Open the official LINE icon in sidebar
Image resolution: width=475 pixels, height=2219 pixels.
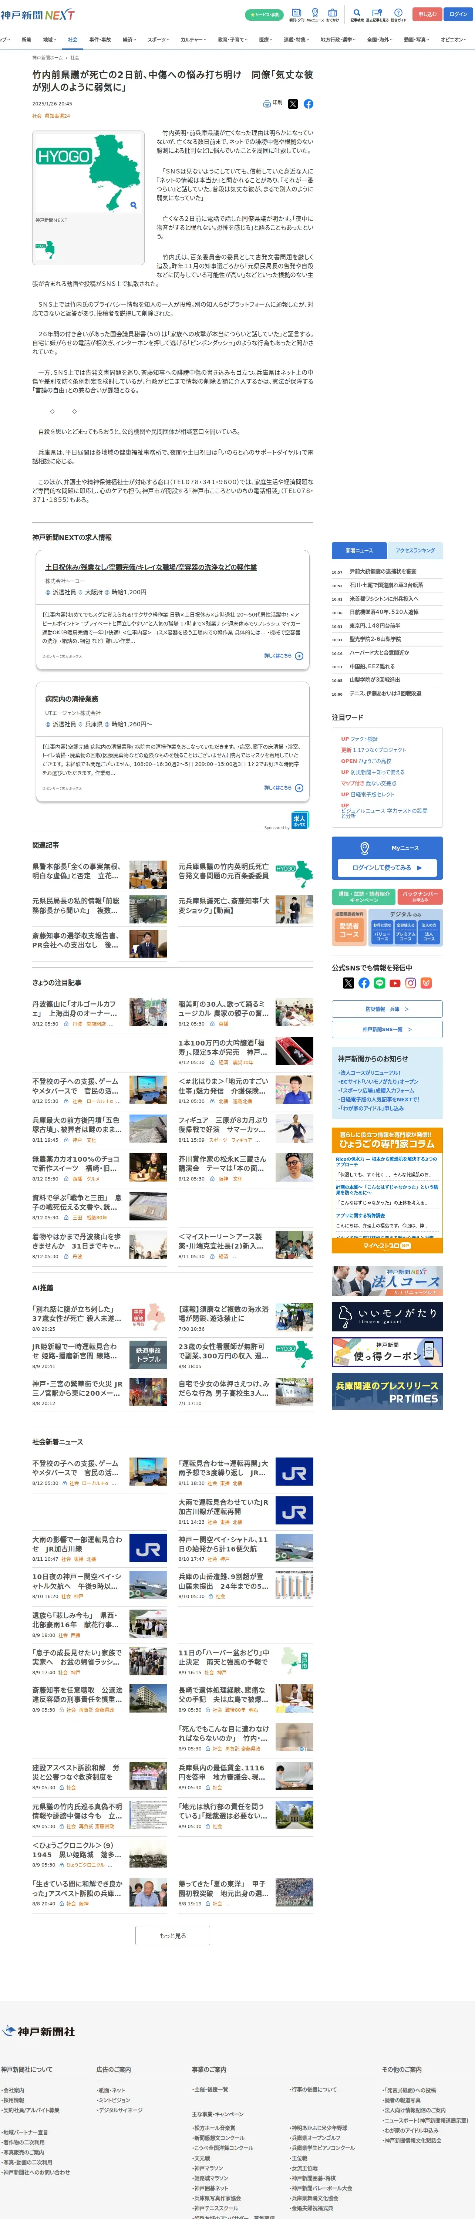pos(379,983)
